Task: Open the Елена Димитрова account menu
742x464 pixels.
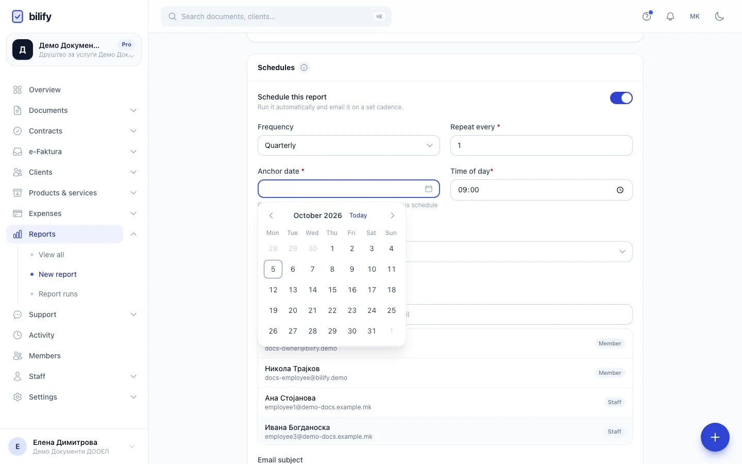Action: pyautogui.click(x=74, y=446)
